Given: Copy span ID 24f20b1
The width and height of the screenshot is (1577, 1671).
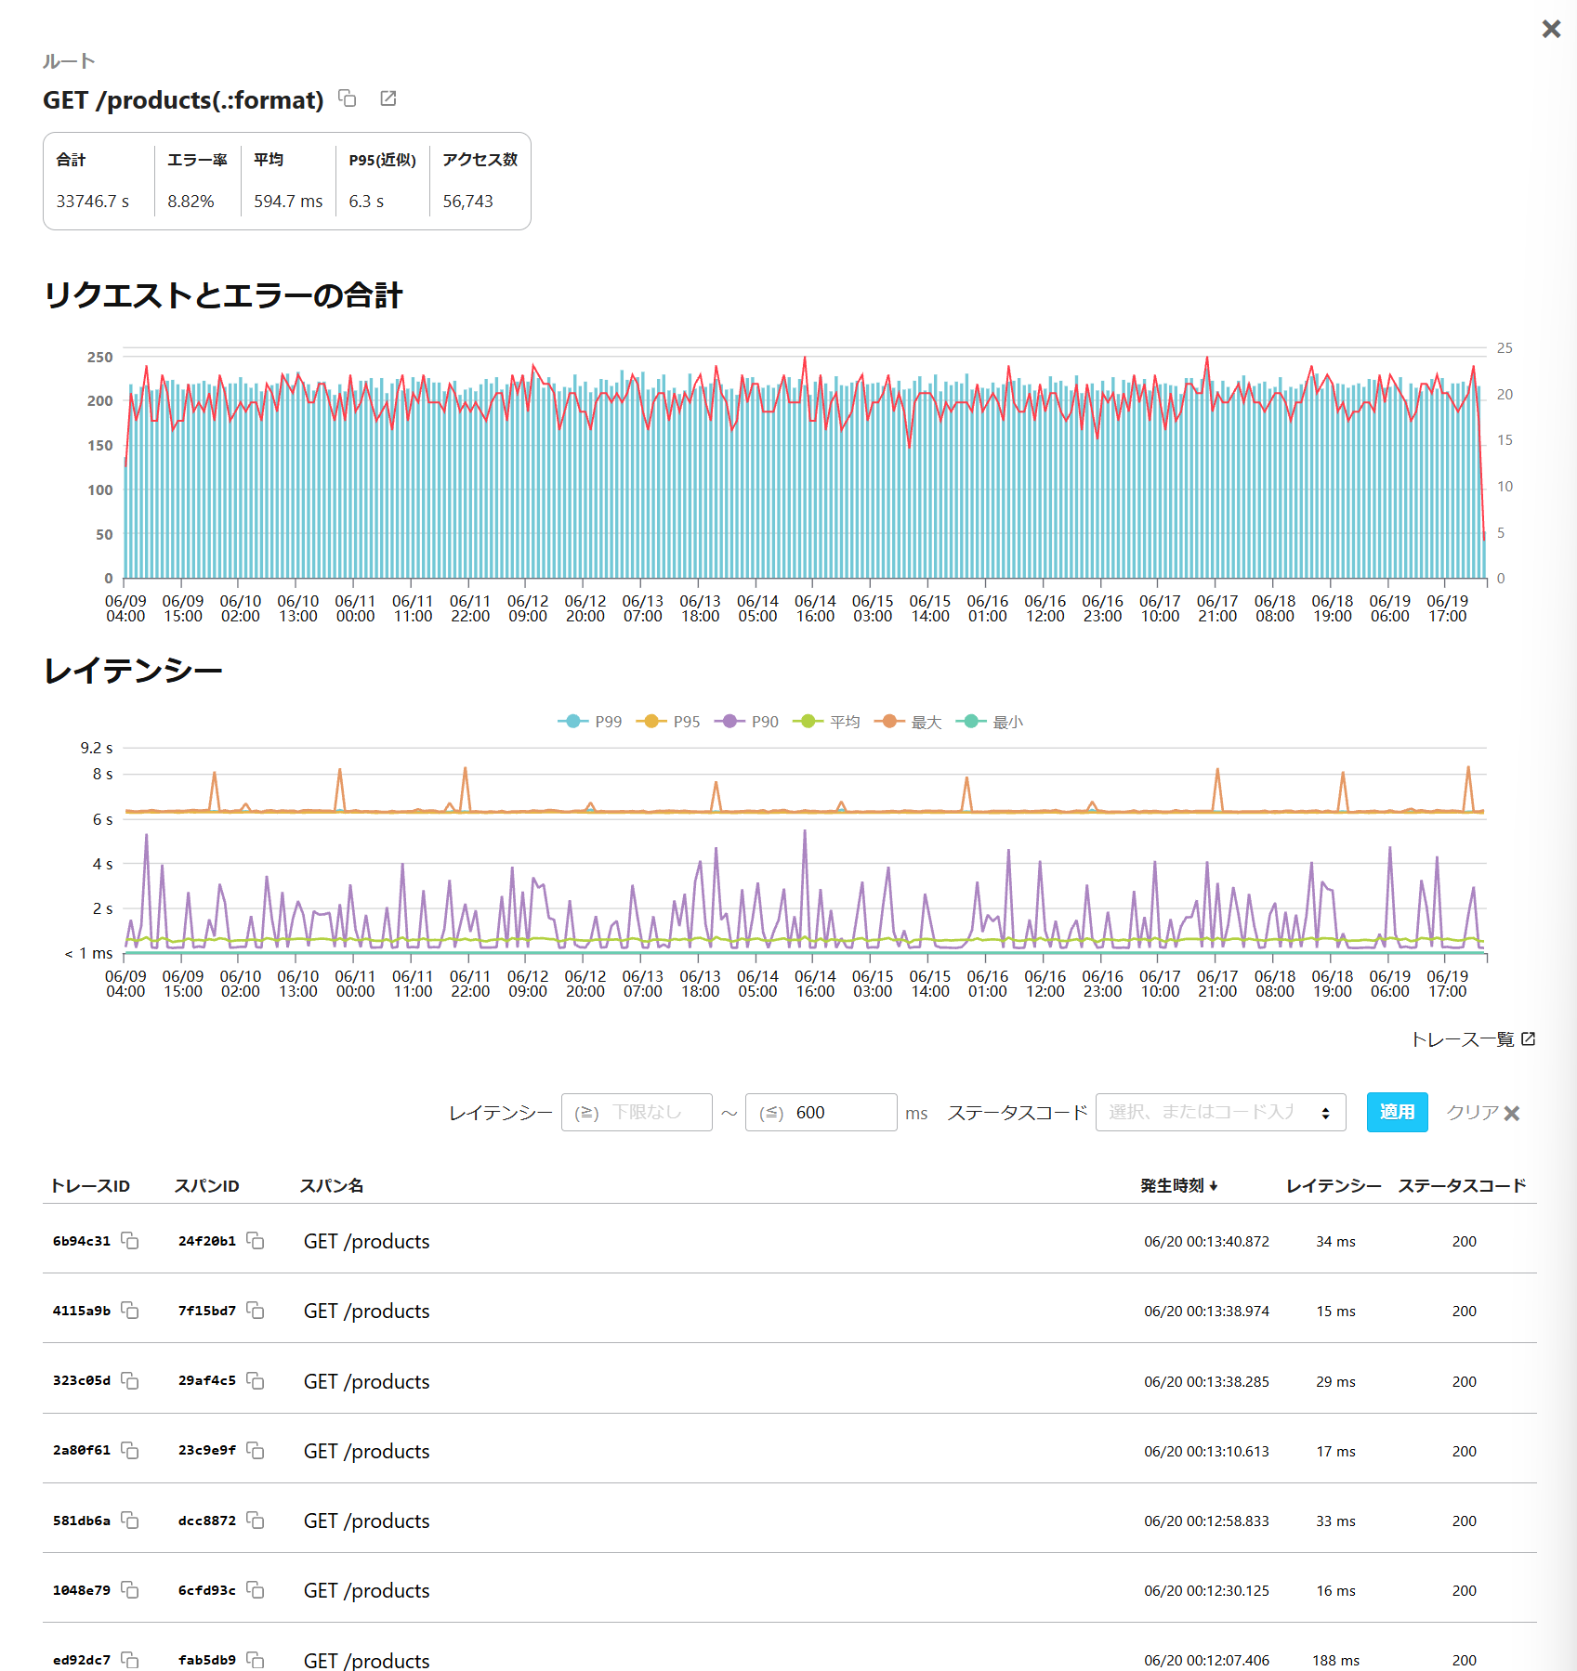Looking at the screenshot, I should [256, 1241].
